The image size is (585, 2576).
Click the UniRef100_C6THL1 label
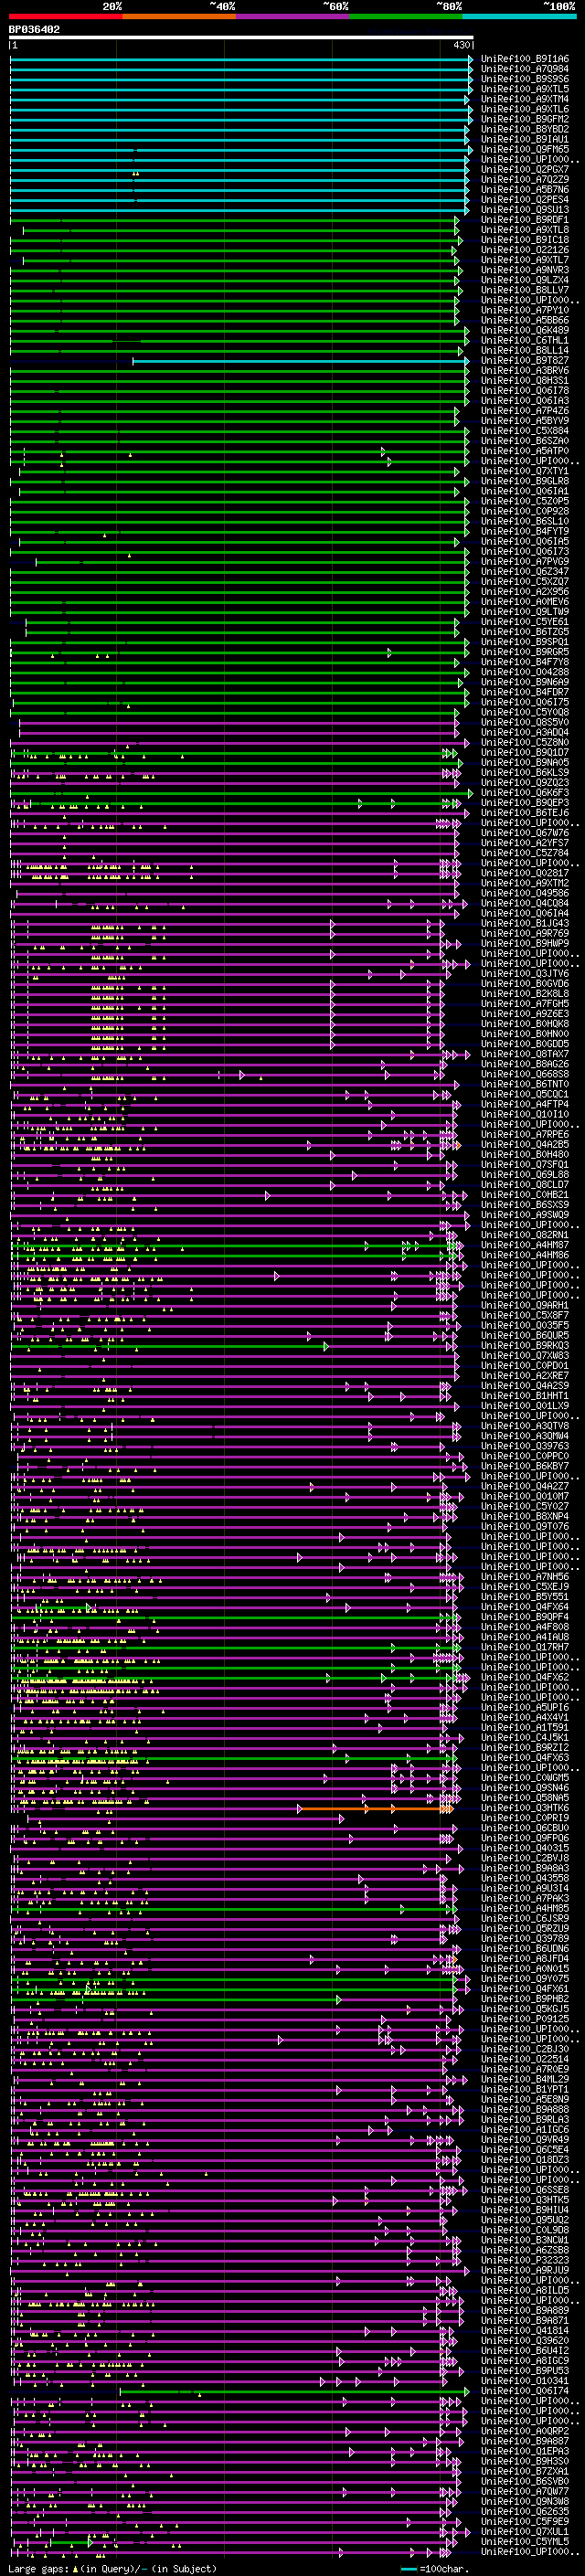coord(525,340)
